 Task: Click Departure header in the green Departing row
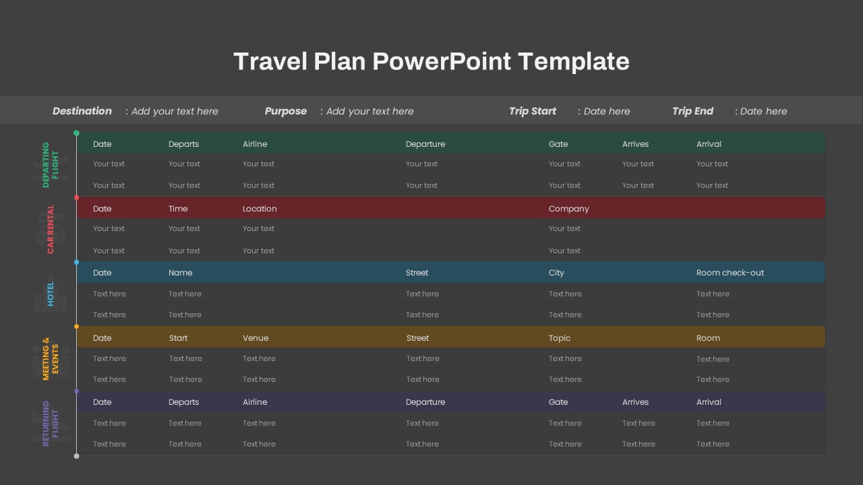425,144
